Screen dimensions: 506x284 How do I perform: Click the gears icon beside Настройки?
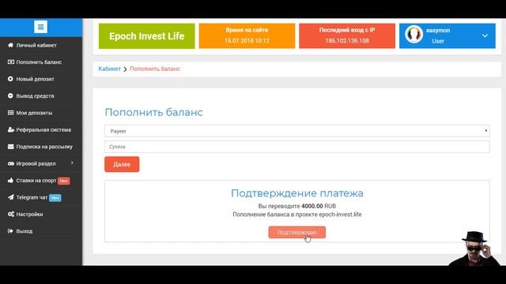[x=10, y=214]
